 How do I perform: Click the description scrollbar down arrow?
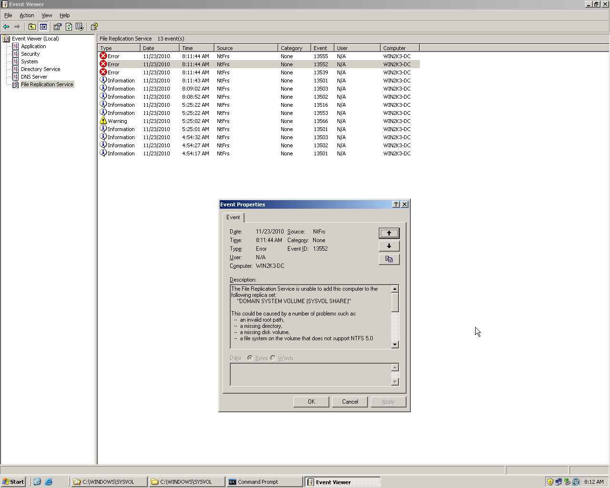(x=395, y=345)
